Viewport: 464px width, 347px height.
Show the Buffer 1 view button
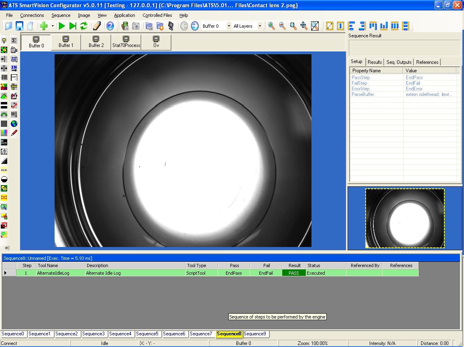(66, 42)
